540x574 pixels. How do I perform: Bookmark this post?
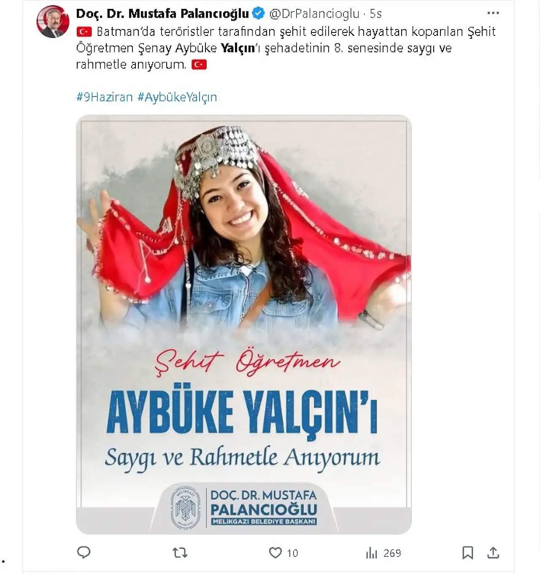[x=467, y=552]
